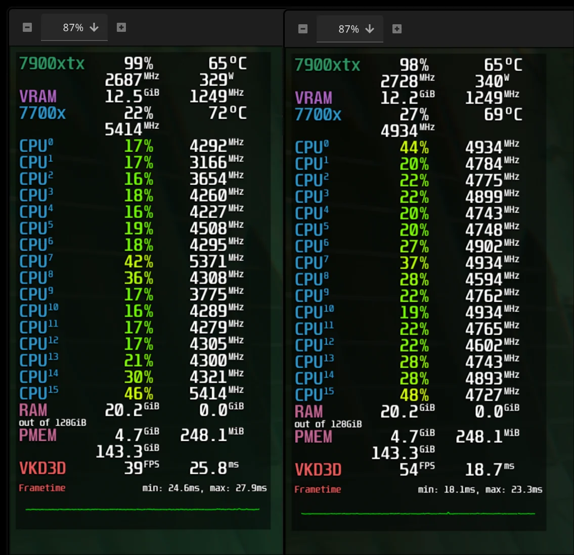Click the 44% CPU0 load value
The height and width of the screenshot is (555, 574).
coord(414,148)
